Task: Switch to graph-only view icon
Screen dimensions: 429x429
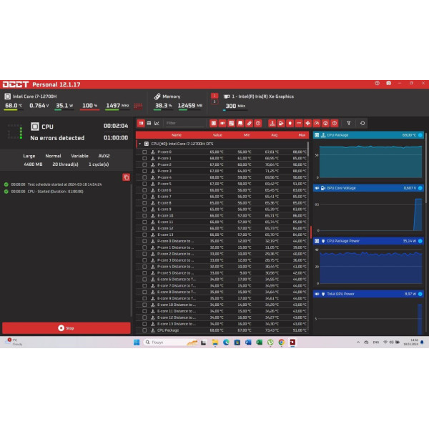Action: click(x=157, y=124)
